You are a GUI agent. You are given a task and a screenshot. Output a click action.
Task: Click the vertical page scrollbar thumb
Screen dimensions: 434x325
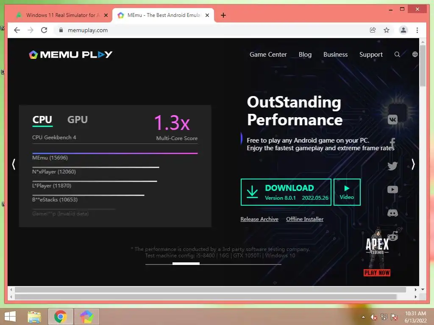[x=423, y=66]
